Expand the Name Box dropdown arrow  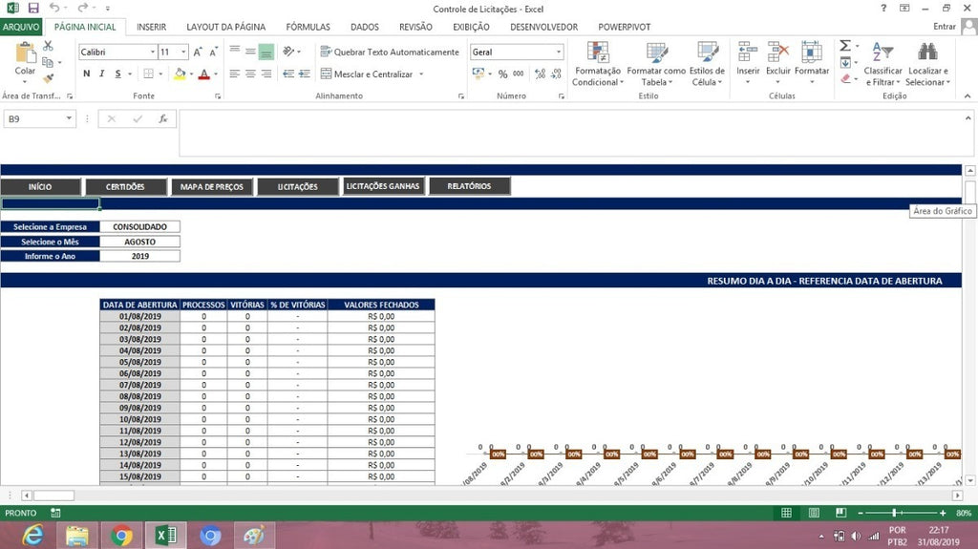tap(69, 118)
